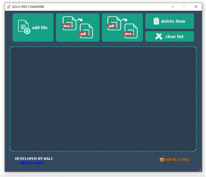This screenshot has width=206, height=177.
Task: Click the curved arrow between docx and pdf
Action: pos(80,20)
